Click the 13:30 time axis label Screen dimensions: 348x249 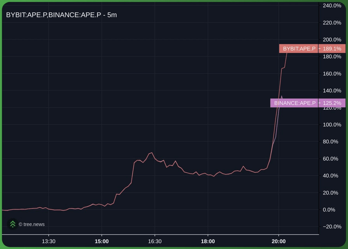tap(49, 241)
